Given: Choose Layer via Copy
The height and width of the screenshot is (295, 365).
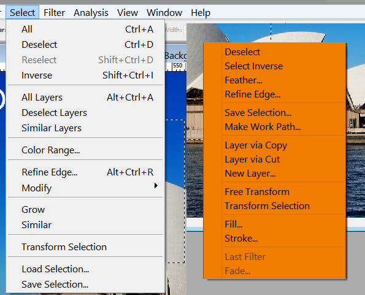Looking at the screenshot, I should 275,145.
